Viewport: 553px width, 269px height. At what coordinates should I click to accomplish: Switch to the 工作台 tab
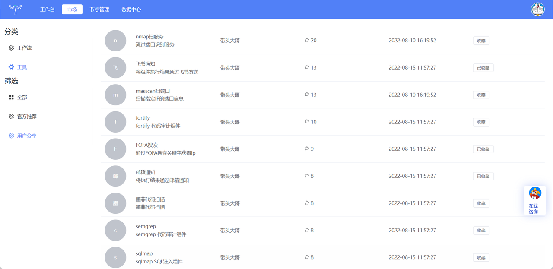(48, 9)
